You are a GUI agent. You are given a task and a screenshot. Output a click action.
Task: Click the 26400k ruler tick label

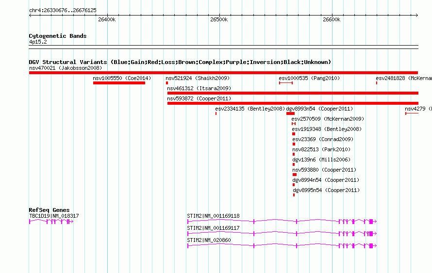click(107, 19)
